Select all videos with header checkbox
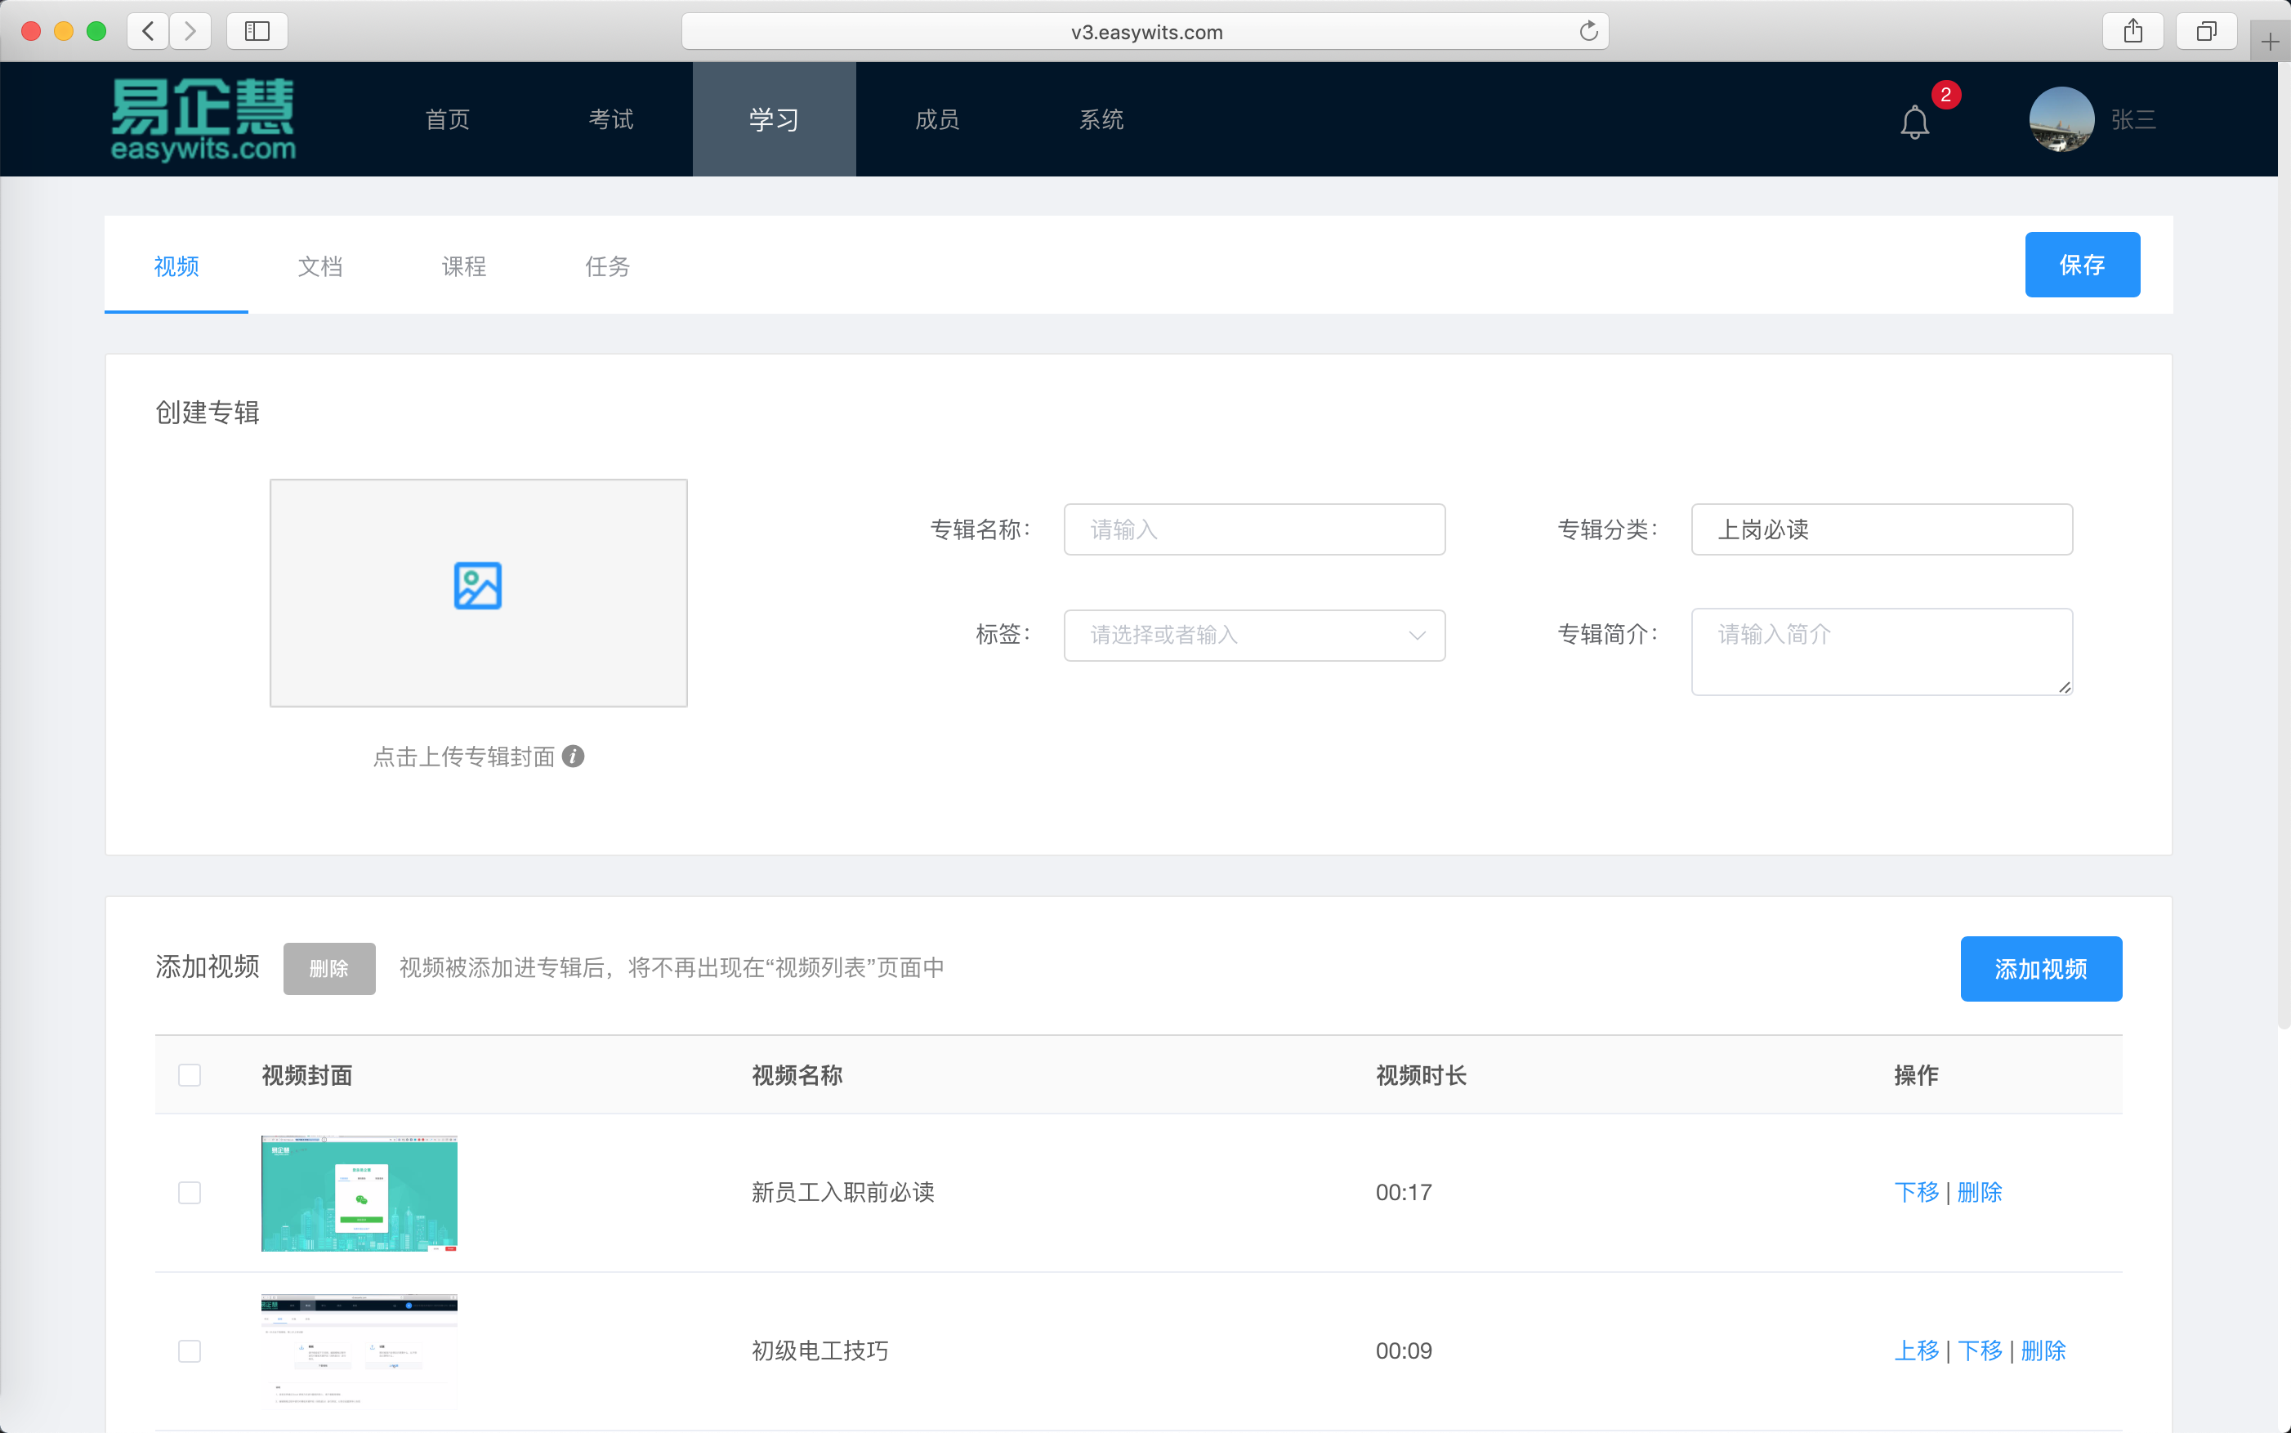 190,1075
